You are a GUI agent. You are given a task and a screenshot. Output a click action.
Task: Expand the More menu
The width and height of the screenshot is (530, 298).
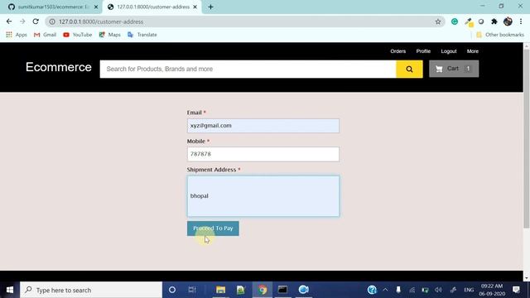click(x=473, y=51)
